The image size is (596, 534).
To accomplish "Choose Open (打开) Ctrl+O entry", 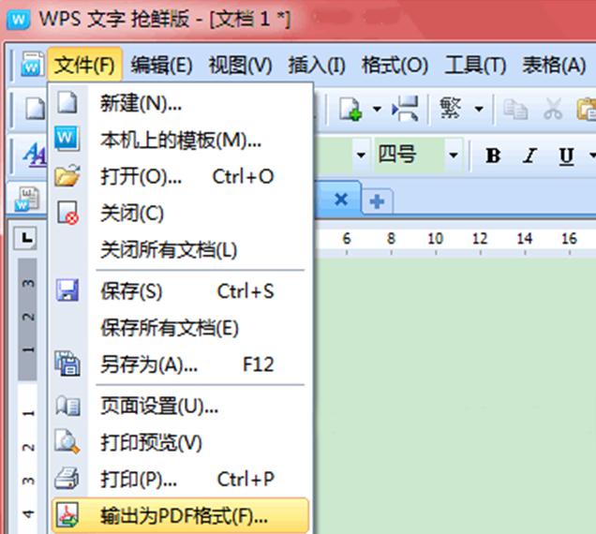I will pyautogui.click(x=180, y=177).
